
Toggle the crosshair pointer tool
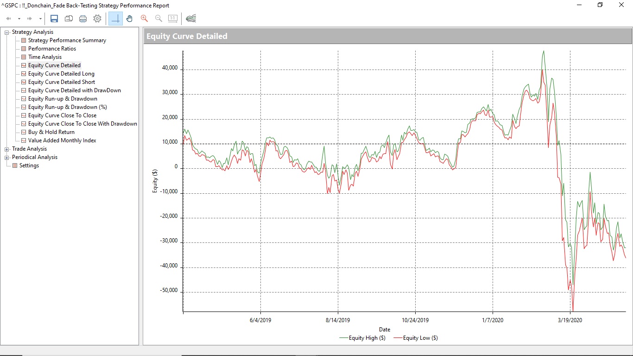115,19
